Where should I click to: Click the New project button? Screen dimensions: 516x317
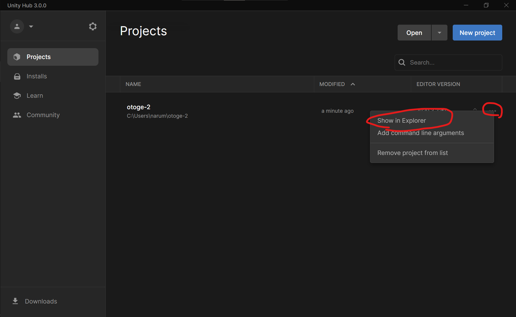coord(477,33)
